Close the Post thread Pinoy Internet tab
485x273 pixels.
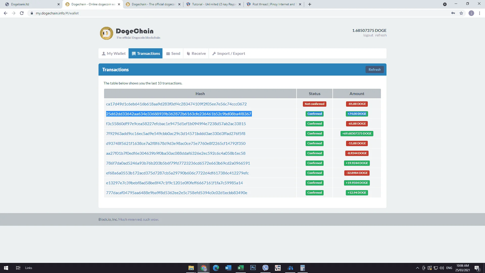pos(300,4)
